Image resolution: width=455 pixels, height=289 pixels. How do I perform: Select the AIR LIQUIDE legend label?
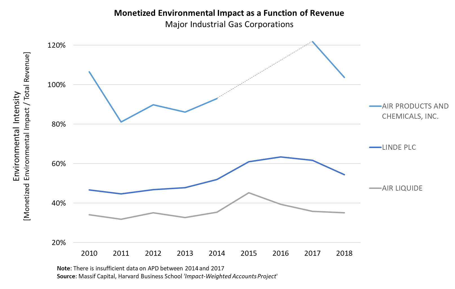[x=402, y=188]
